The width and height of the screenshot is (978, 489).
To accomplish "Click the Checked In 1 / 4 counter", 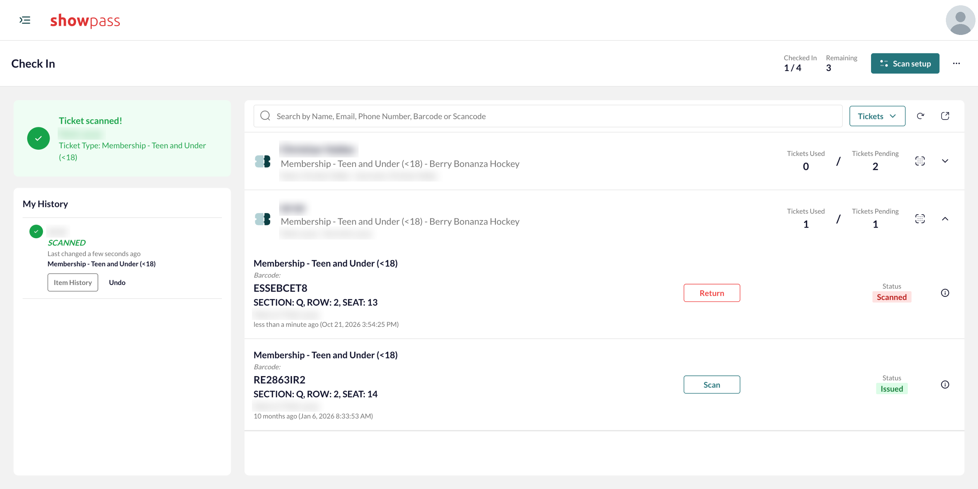I will pyautogui.click(x=800, y=63).
